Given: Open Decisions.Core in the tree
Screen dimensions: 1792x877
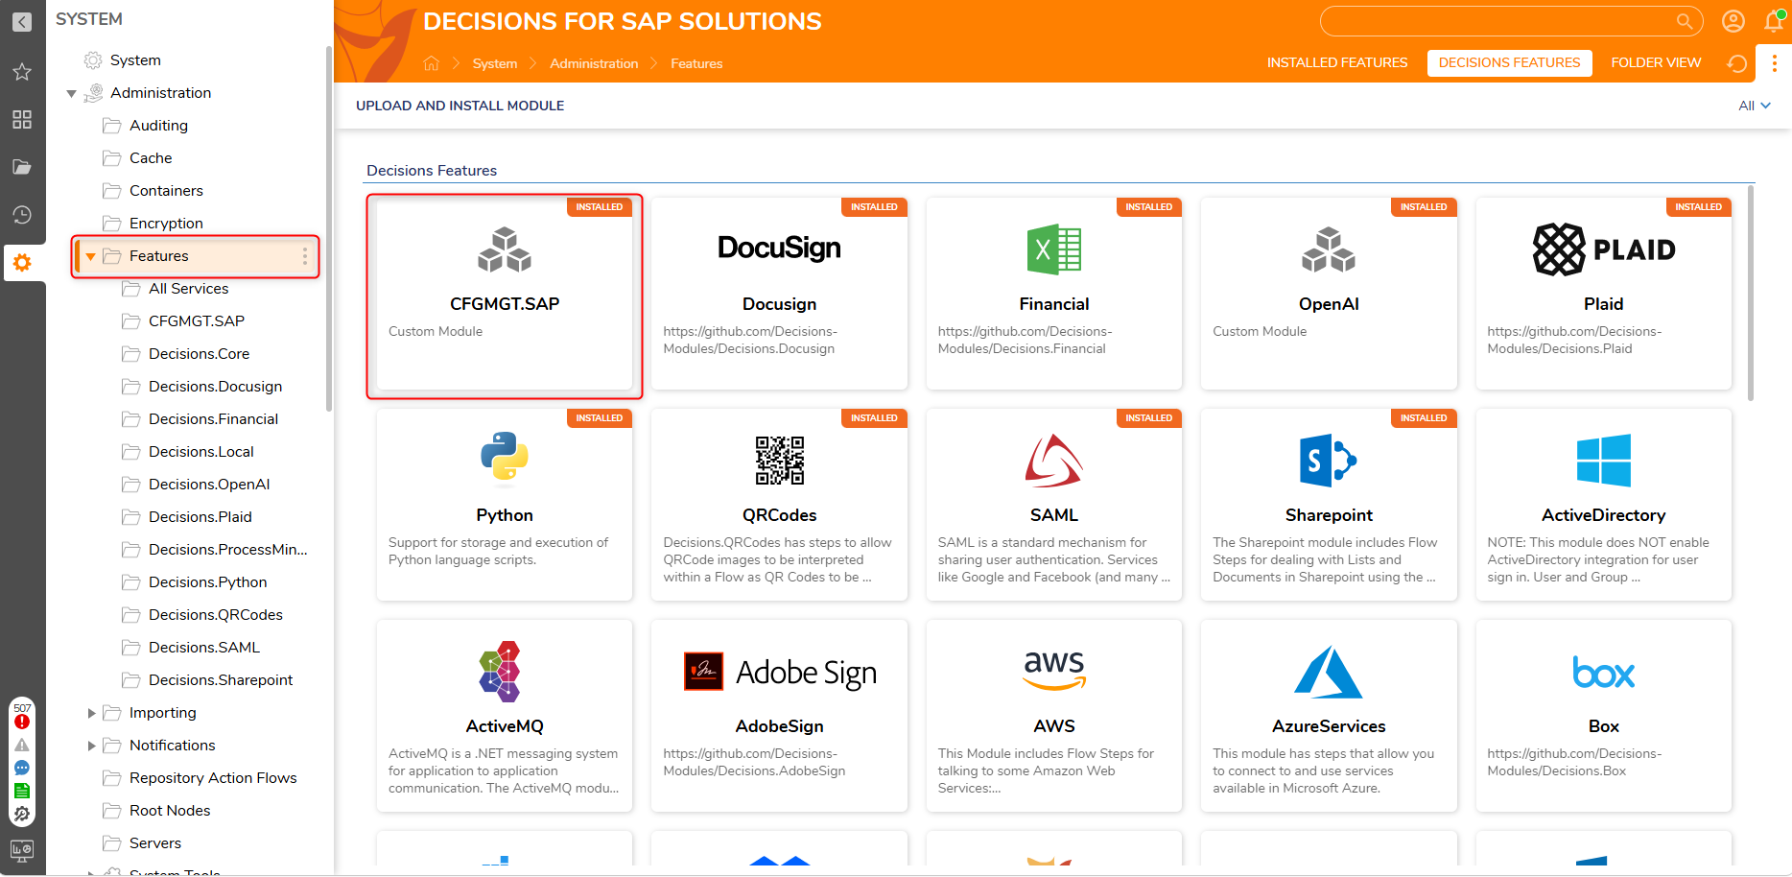Looking at the screenshot, I should 199,354.
